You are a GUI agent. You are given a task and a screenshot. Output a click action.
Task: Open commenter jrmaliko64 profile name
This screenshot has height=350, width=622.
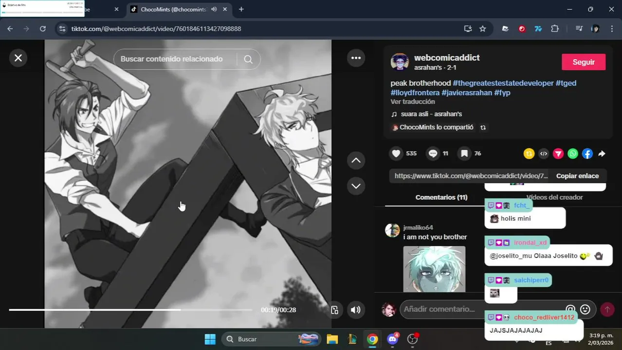coord(418,227)
